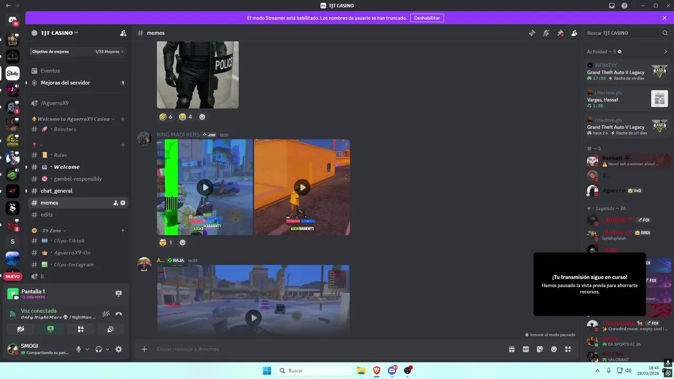Open the emoji picker icon in message bar
The image size is (674, 379).
pos(554,349)
